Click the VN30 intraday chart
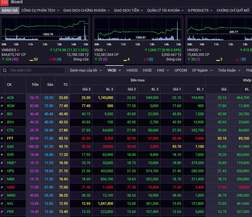This screenshot has width=252, height=217. point(137,29)
